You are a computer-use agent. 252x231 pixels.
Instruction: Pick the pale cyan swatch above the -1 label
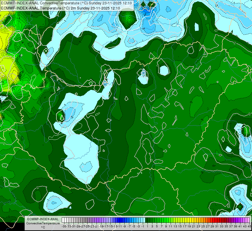pyautogui.click(x=144, y=220)
